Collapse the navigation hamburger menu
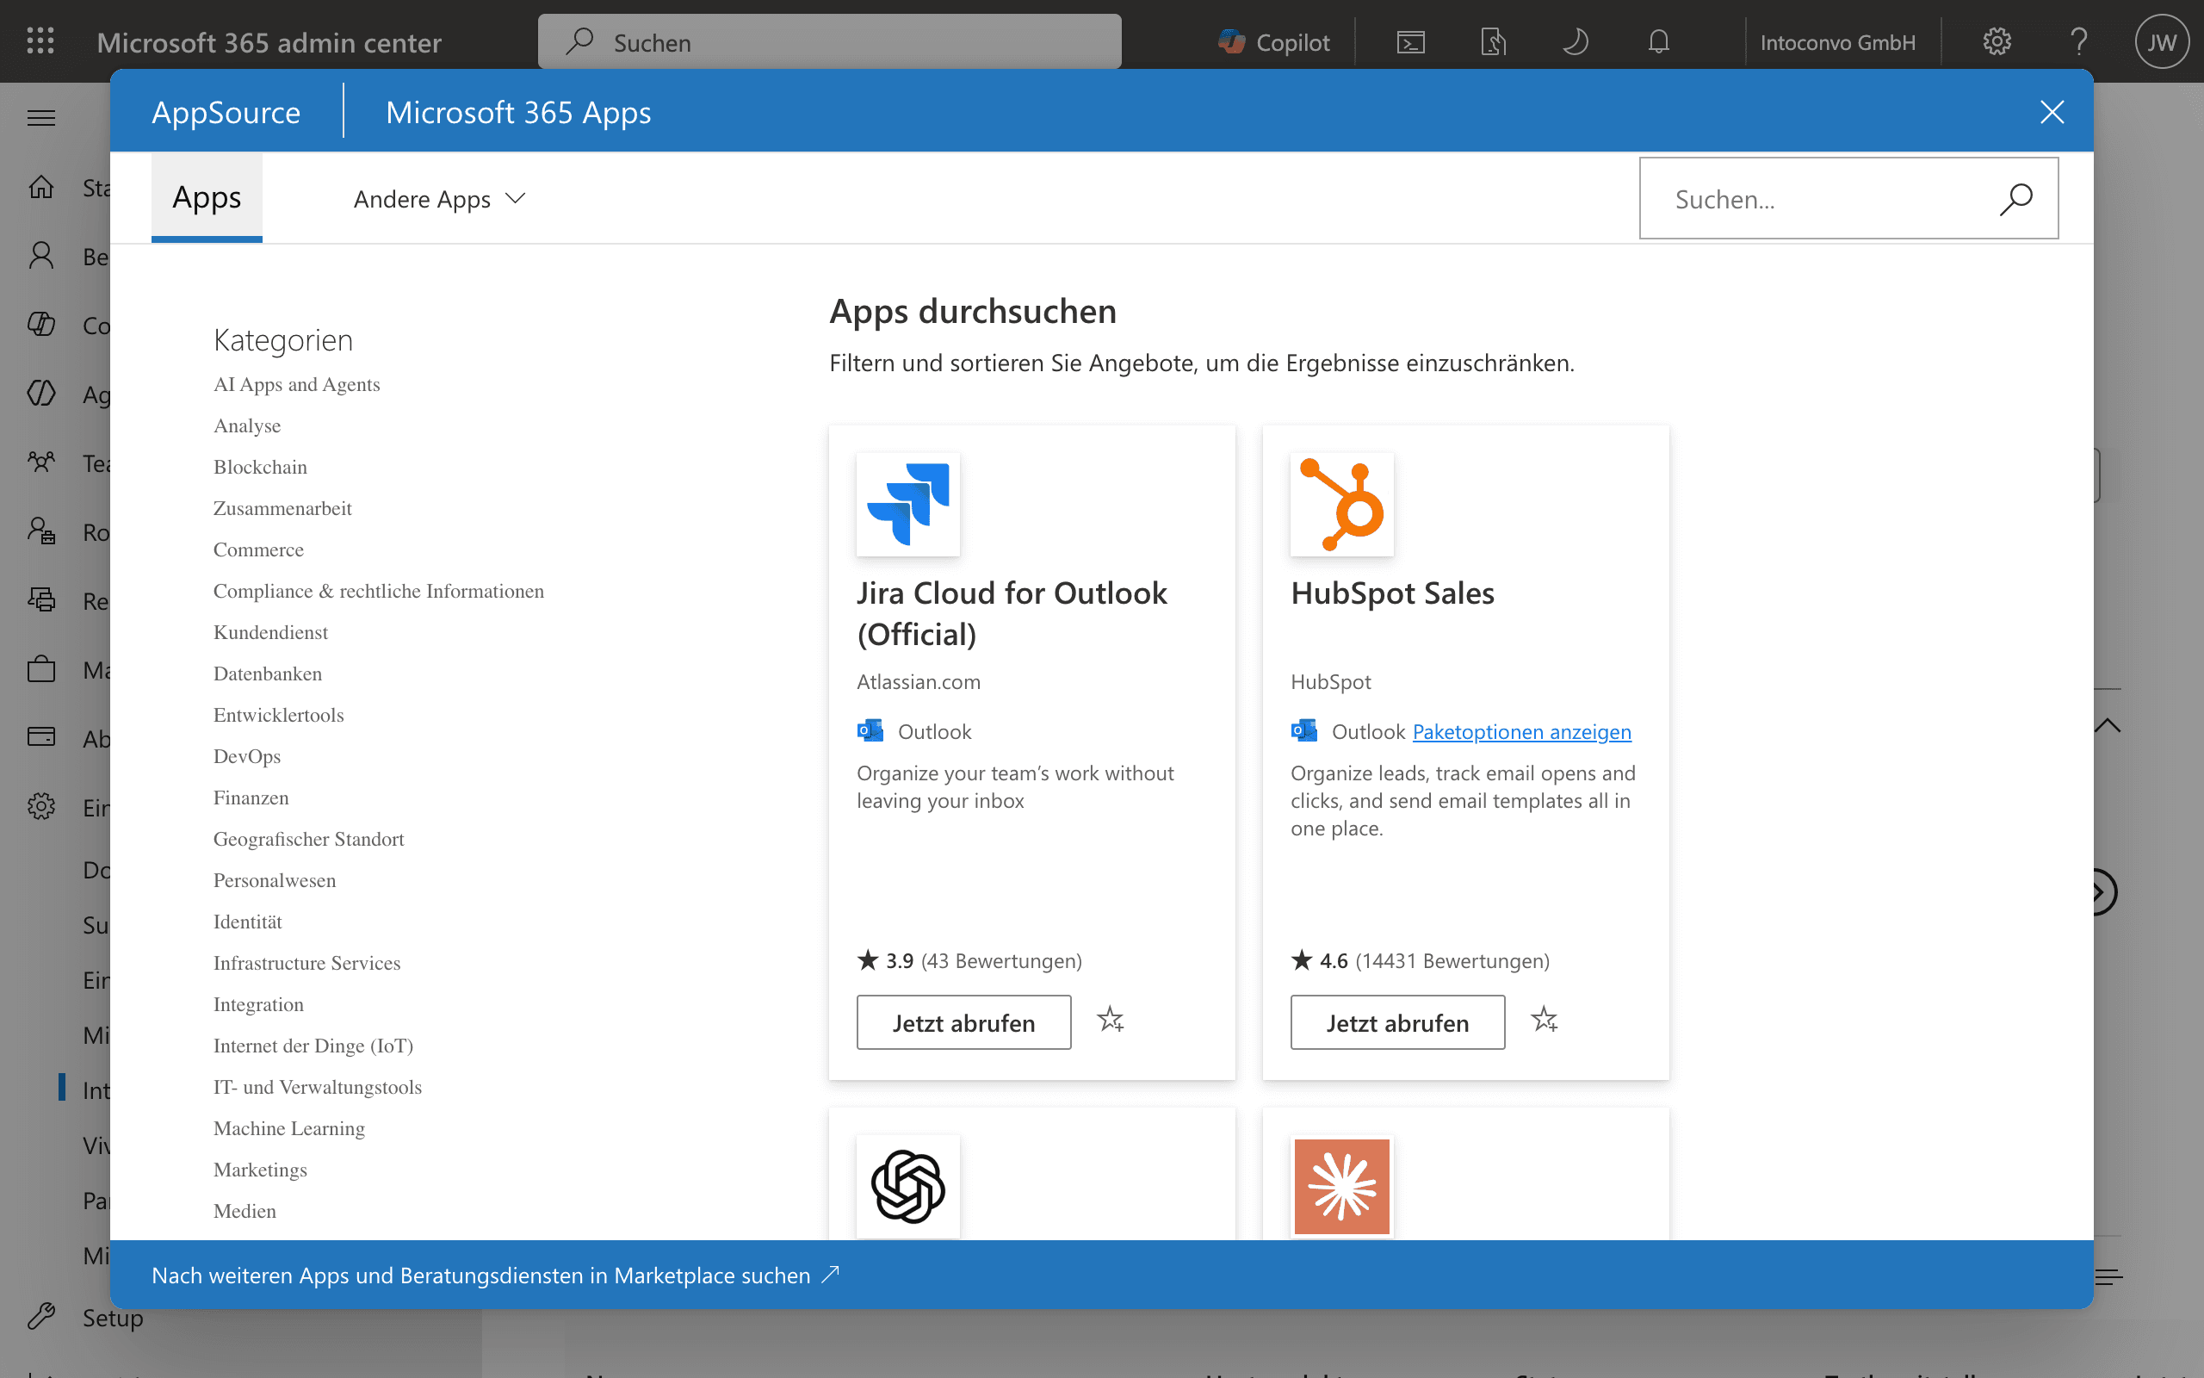 coord(41,118)
